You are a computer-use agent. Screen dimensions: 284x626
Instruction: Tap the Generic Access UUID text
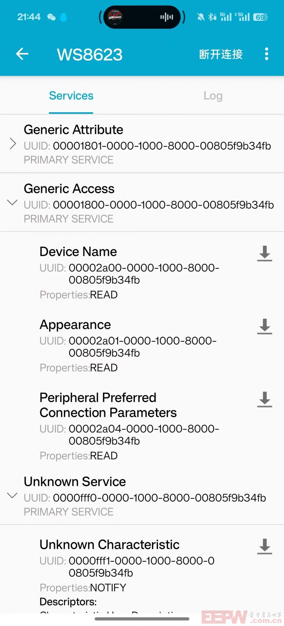(149, 205)
